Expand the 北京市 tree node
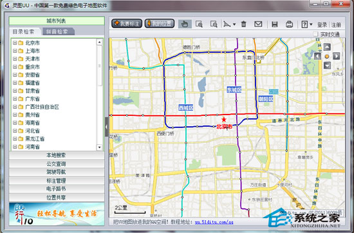This screenshot has height=233, width=354. [15, 42]
